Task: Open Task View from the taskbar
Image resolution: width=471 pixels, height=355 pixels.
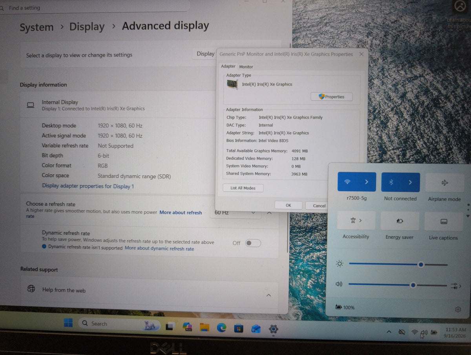Action: [170, 326]
